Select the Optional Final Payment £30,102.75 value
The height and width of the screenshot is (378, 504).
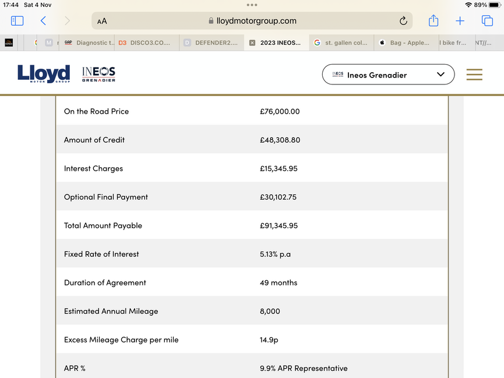point(278,197)
